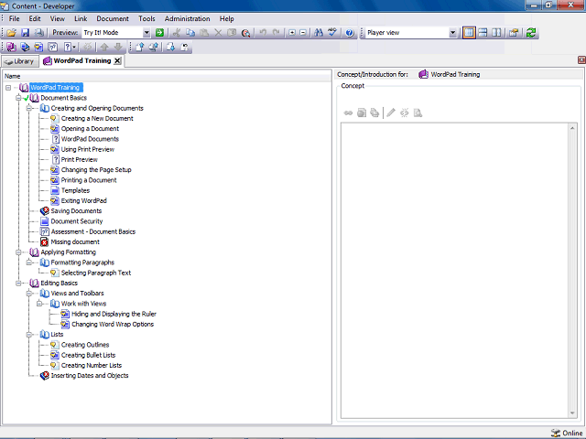
Task: Open the Document menu
Action: click(x=113, y=18)
